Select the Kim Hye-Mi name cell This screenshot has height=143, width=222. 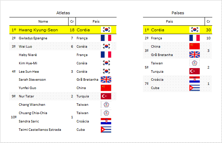tap(28, 63)
